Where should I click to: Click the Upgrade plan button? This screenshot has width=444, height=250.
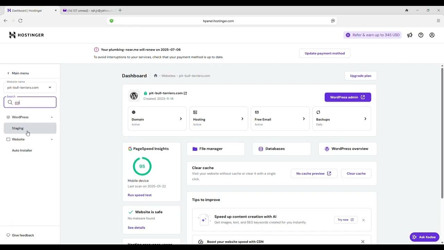pyautogui.click(x=361, y=76)
